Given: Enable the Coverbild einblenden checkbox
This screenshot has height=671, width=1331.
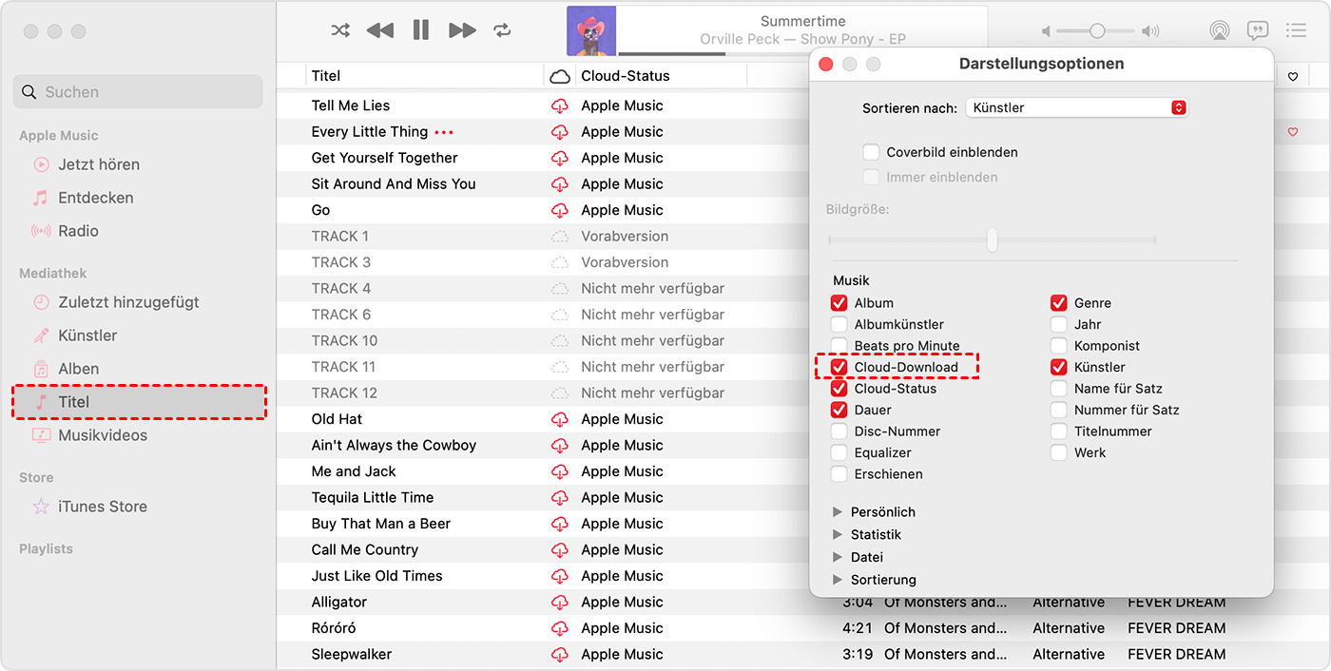Looking at the screenshot, I should 871,152.
